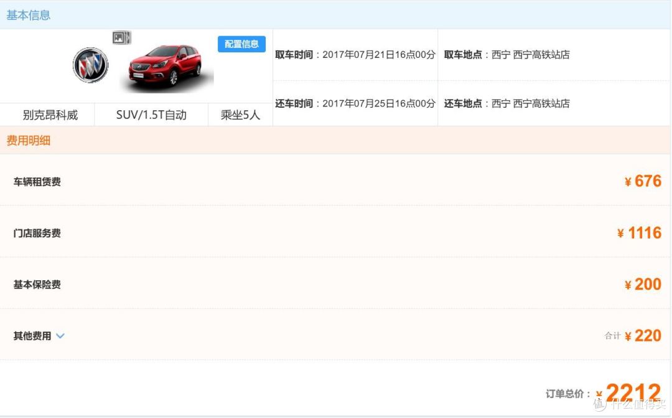Image resolution: width=672 pixels, height=418 pixels.
Task: Click the ¥220 other fees total
Action: point(643,336)
